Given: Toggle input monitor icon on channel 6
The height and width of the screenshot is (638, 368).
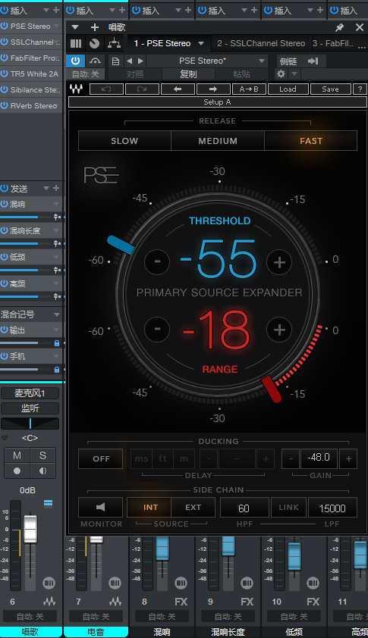Looking at the screenshot, I should [42, 471].
